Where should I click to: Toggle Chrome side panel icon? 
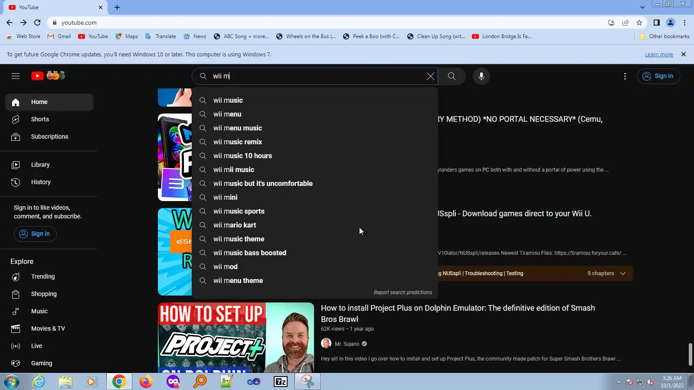656,23
